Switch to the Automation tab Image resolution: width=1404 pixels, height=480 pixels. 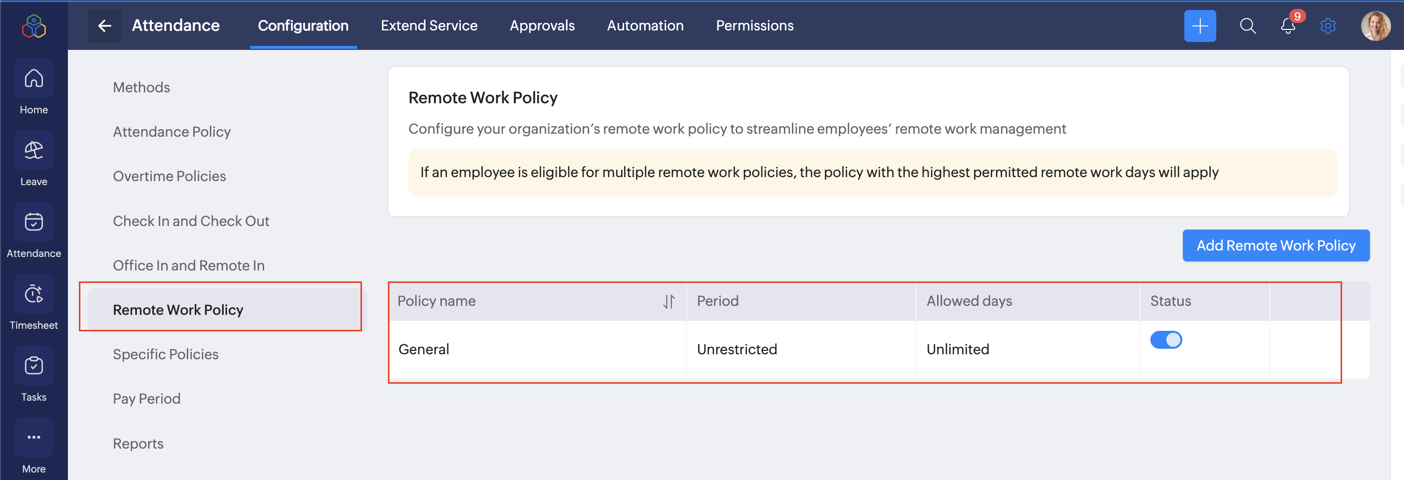[x=645, y=25]
